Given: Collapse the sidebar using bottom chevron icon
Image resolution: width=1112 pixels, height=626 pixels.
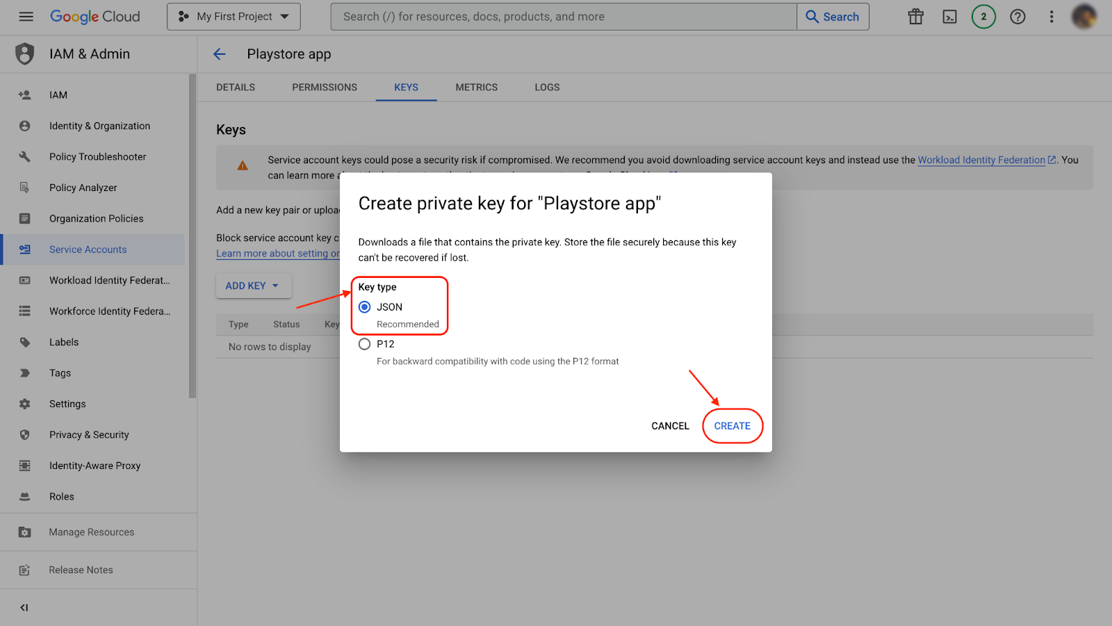Looking at the screenshot, I should point(24,608).
